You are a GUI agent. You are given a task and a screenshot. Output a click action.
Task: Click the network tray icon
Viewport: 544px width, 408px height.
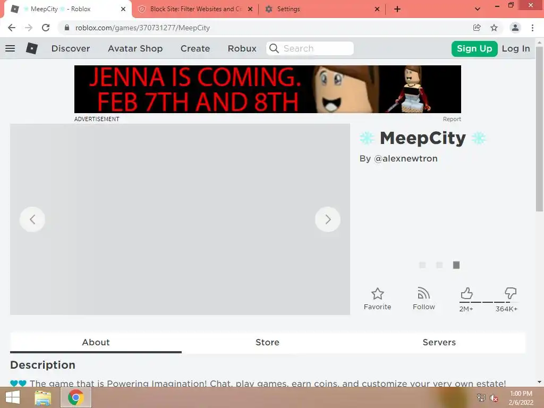tap(481, 398)
